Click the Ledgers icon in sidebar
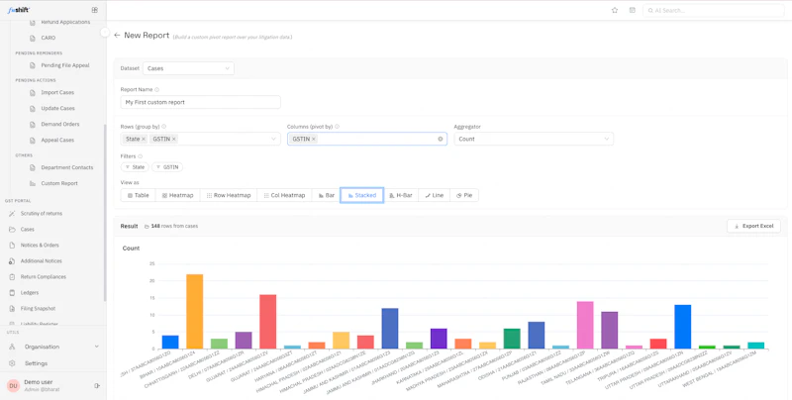 pos(12,292)
